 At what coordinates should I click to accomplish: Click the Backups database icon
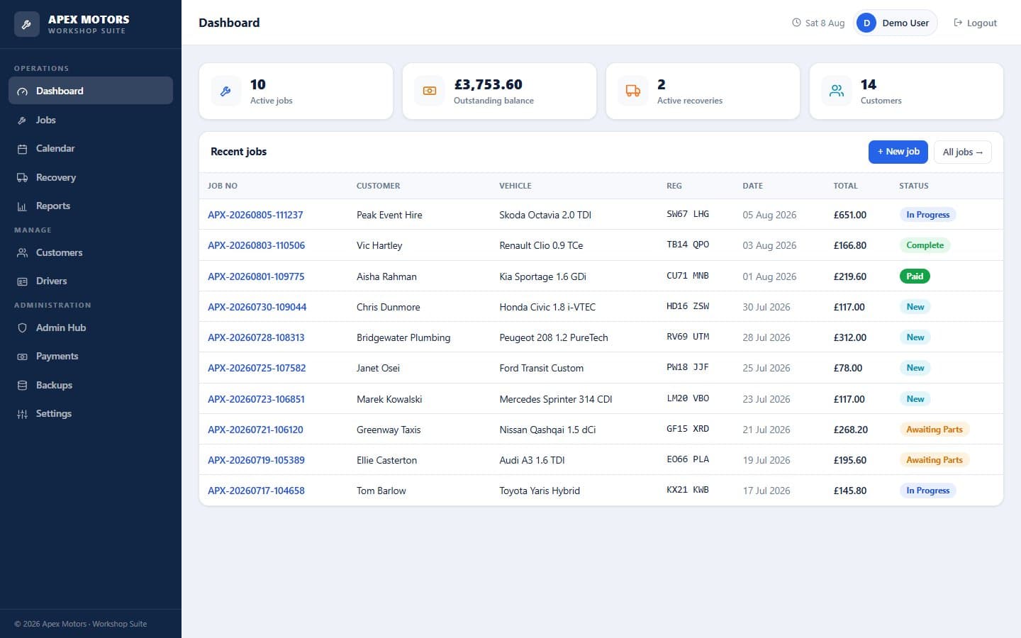pos(22,386)
